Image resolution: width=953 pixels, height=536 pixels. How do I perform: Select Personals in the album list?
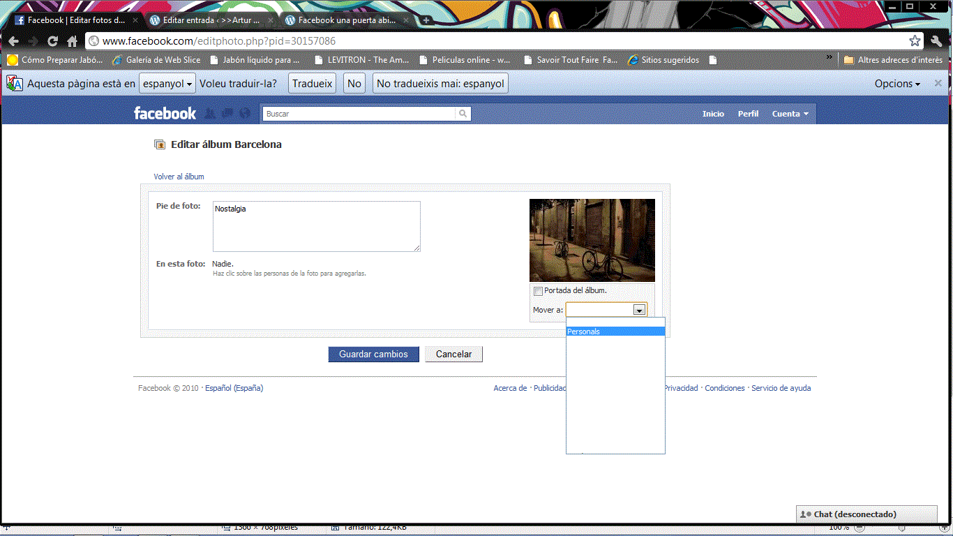coord(615,332)
